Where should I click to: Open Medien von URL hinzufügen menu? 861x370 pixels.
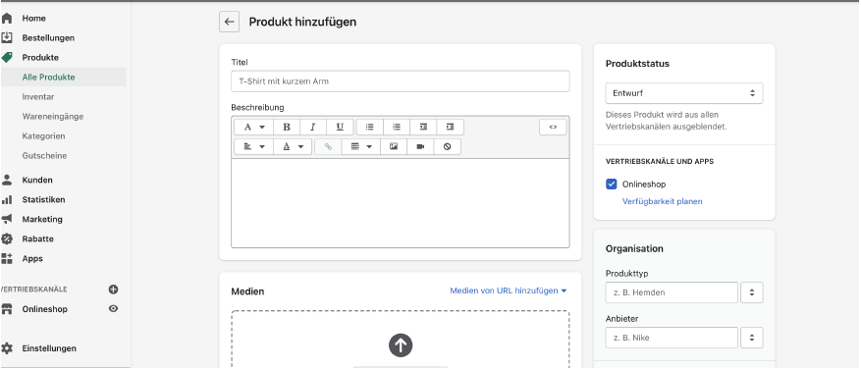click(x=508, y=291)
